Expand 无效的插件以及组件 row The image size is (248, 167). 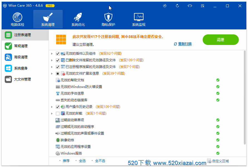52,54
